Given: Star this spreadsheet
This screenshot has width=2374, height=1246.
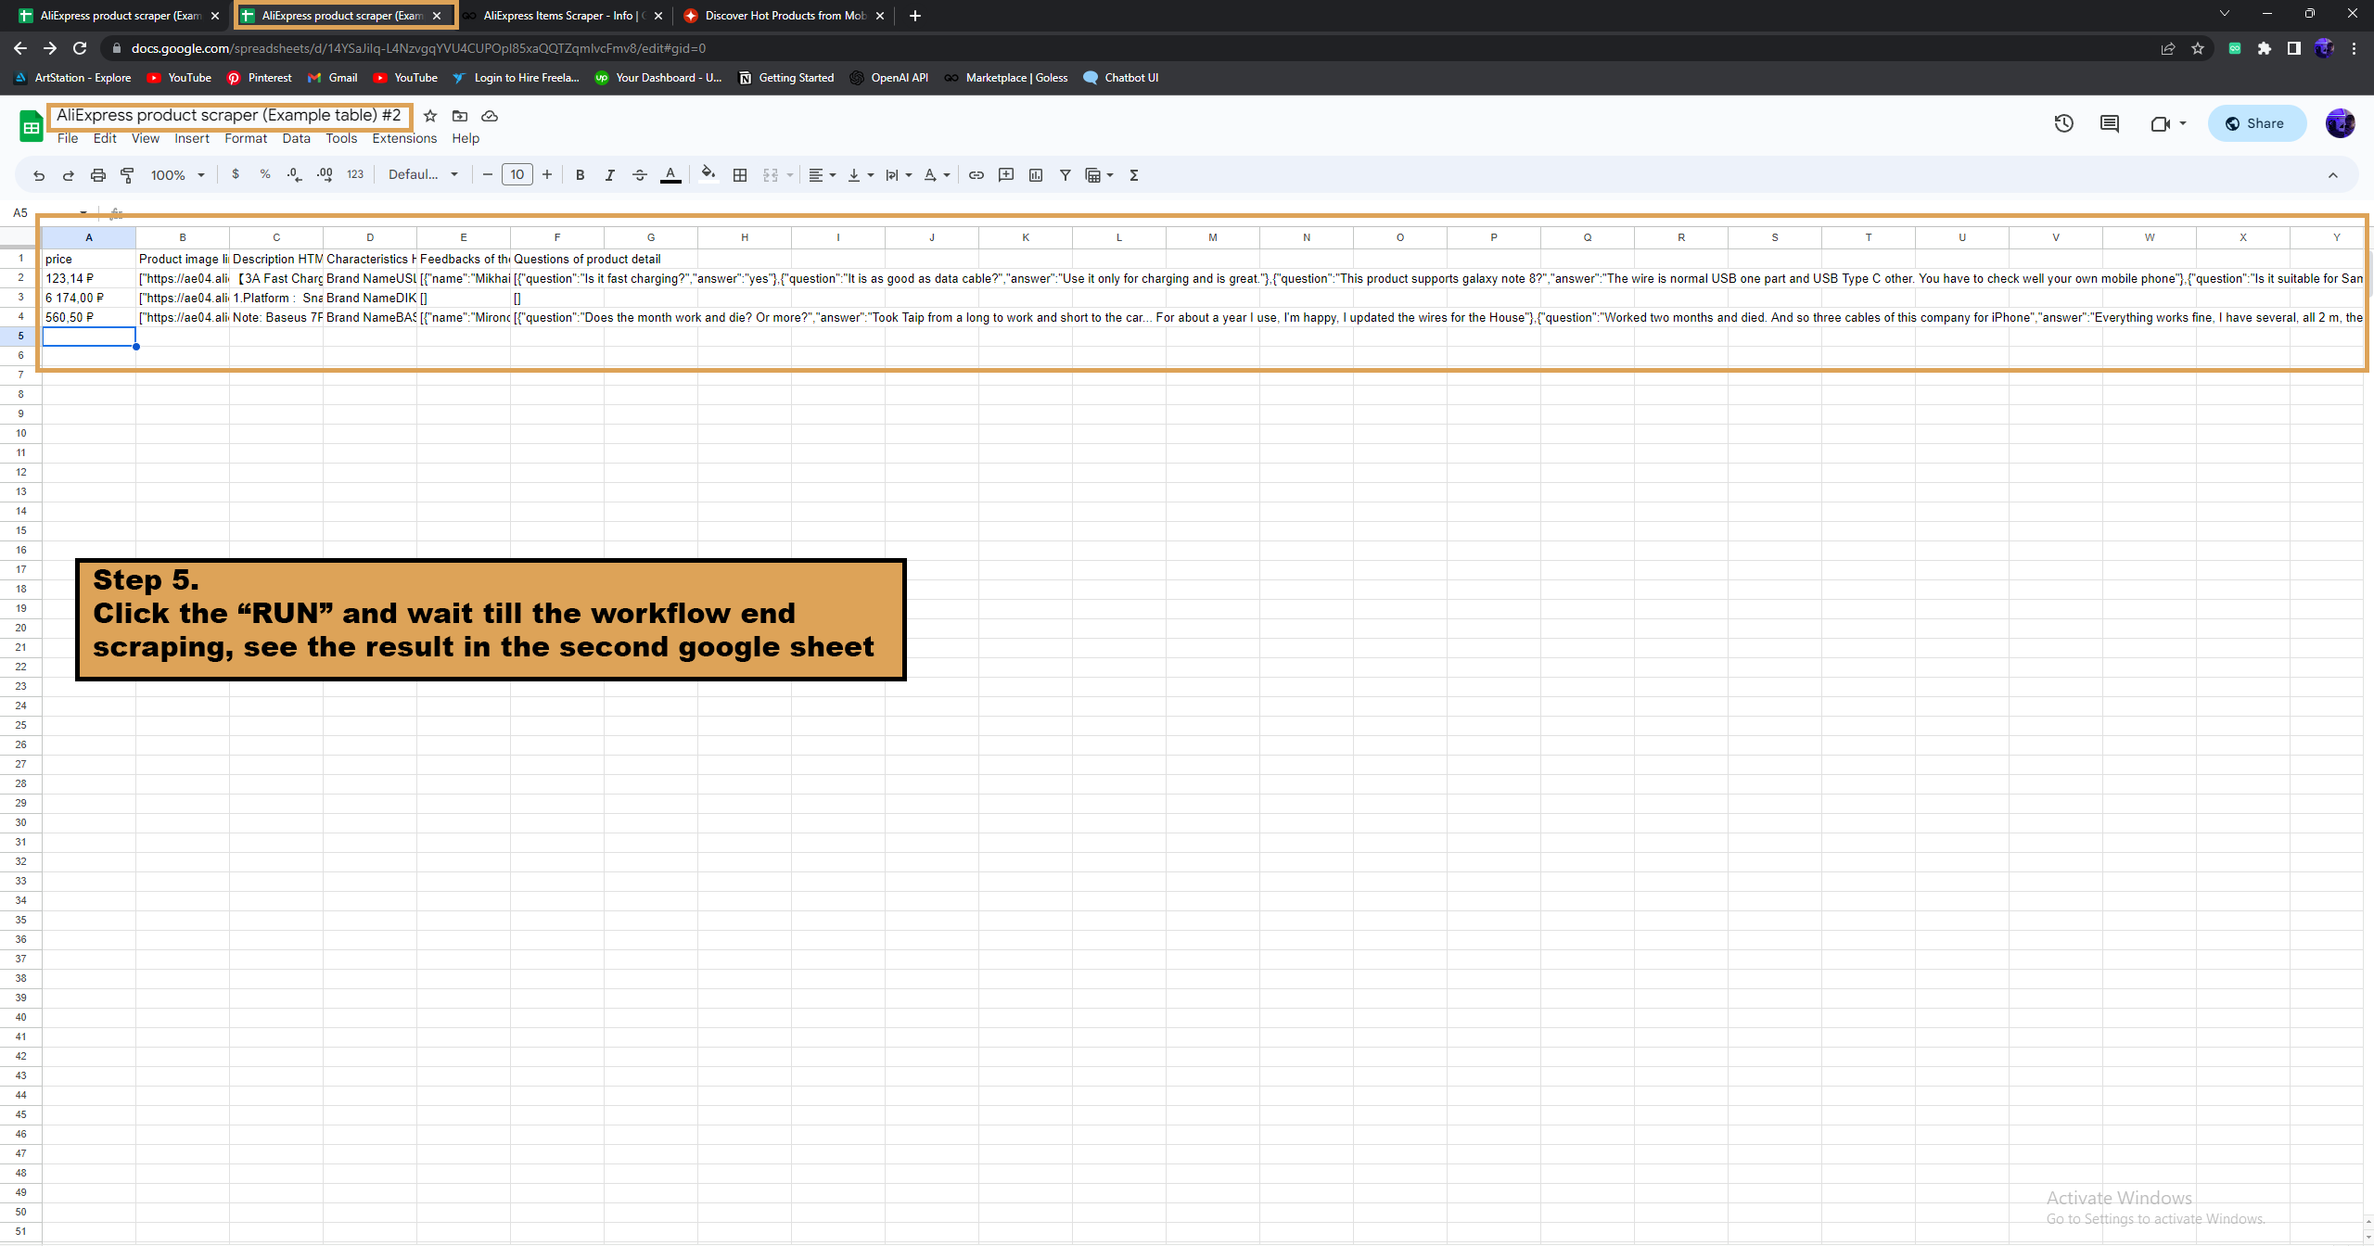Looking at the screenshot, I should click(430, 116).
